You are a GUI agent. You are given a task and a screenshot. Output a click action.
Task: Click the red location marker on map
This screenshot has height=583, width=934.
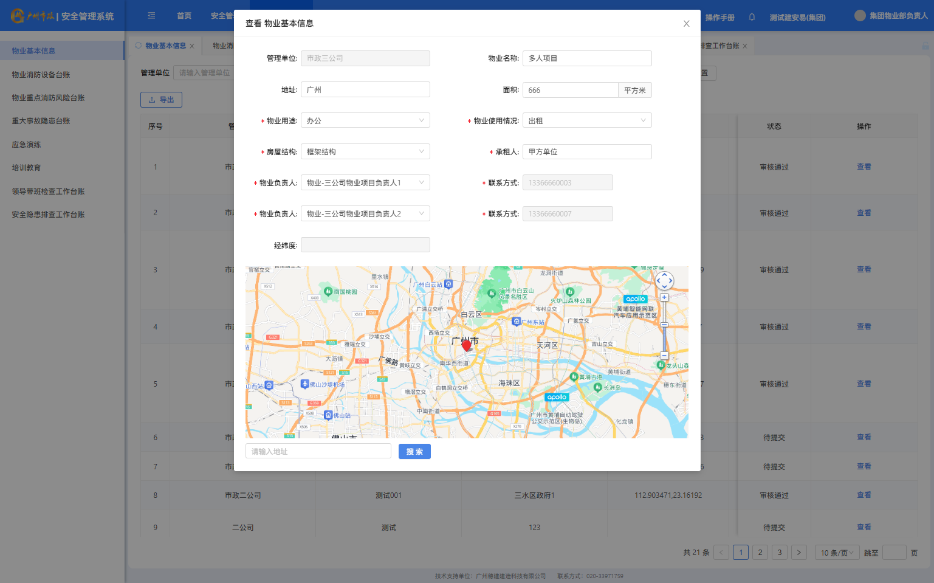click(x=466, y=345)
